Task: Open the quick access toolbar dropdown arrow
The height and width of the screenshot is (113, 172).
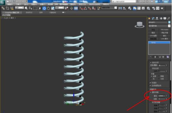Action: [x=26, y=1]
